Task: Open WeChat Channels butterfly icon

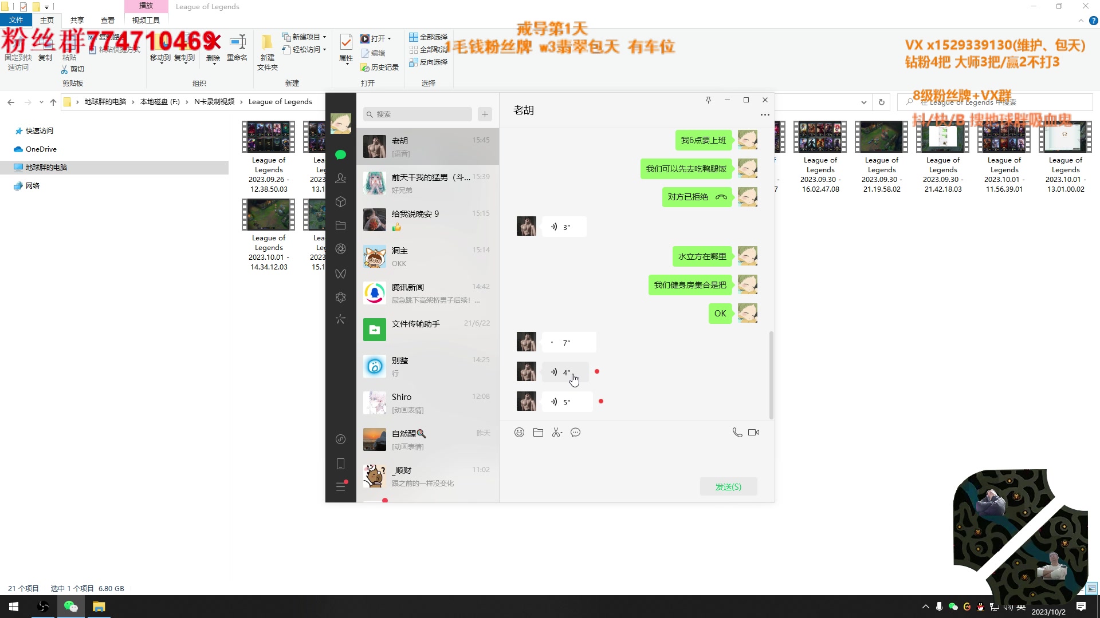Action: coord(340,274)
